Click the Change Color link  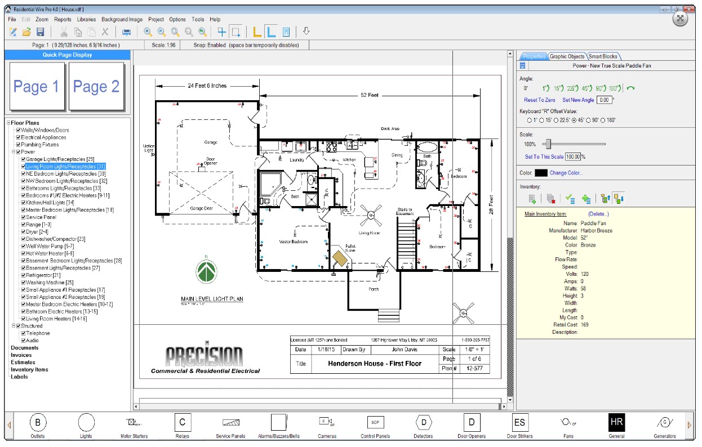tap(566, 173)
